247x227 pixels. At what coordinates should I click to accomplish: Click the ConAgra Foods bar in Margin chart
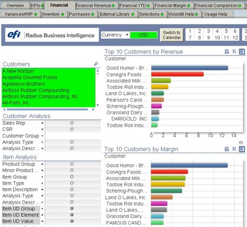click(x=169, y=172)
